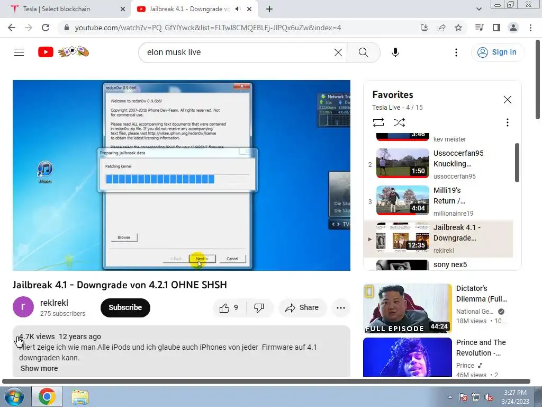Click the muted volume tray icon
The image size is (542, 407).
(x=489, y=397)
